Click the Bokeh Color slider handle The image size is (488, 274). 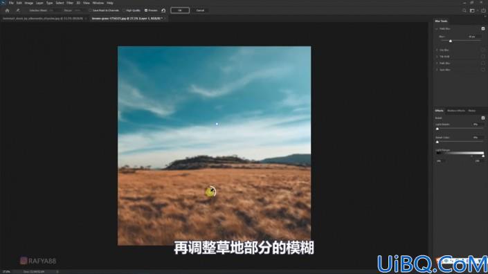point(437,142)
